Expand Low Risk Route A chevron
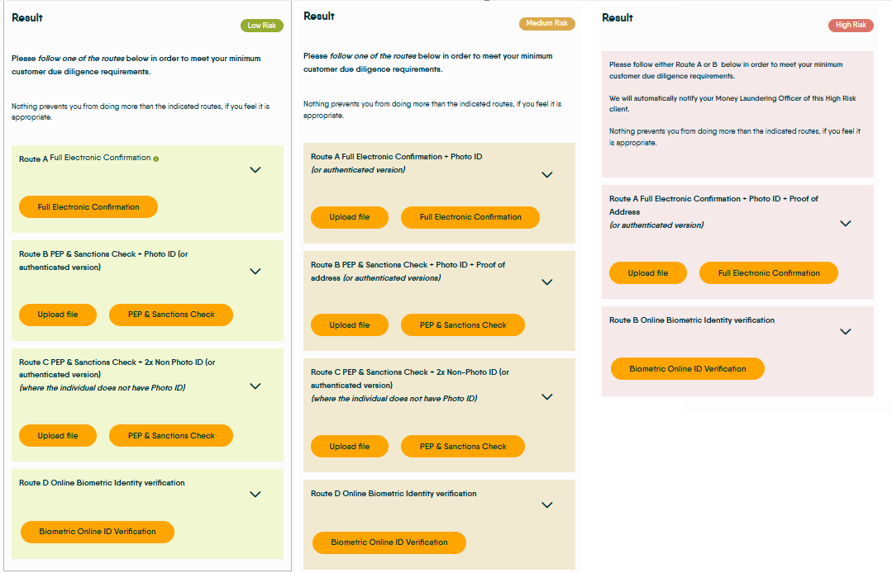The height and width of the screenshot is (573, 892). pyautogui.click(x=255, y=170)
